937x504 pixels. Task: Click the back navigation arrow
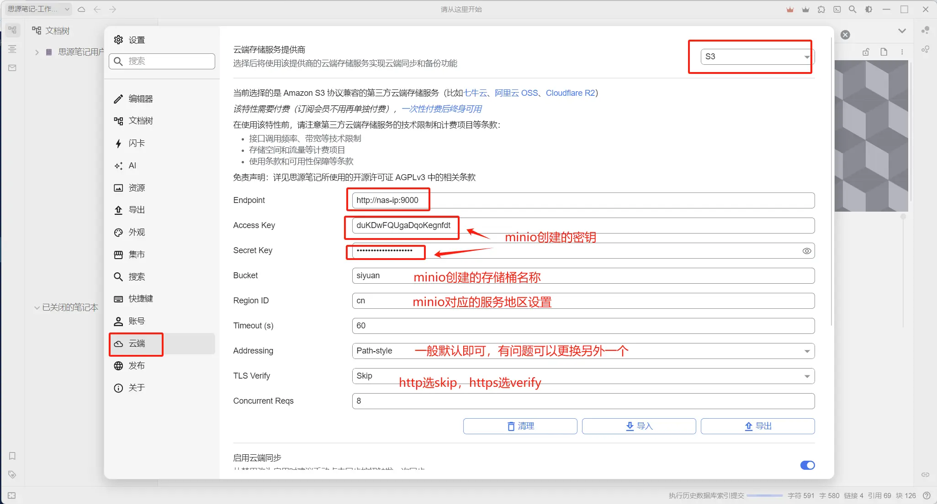(97, 9)
